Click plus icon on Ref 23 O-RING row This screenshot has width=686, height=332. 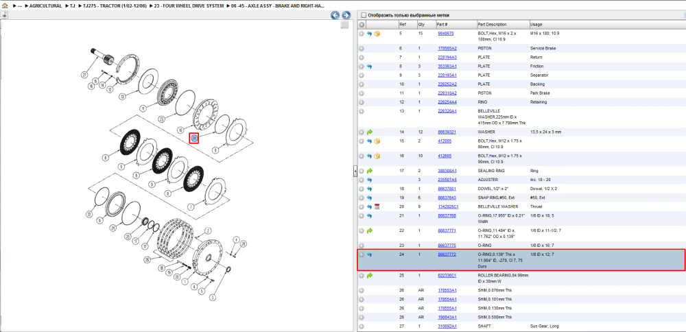point(362,246)
